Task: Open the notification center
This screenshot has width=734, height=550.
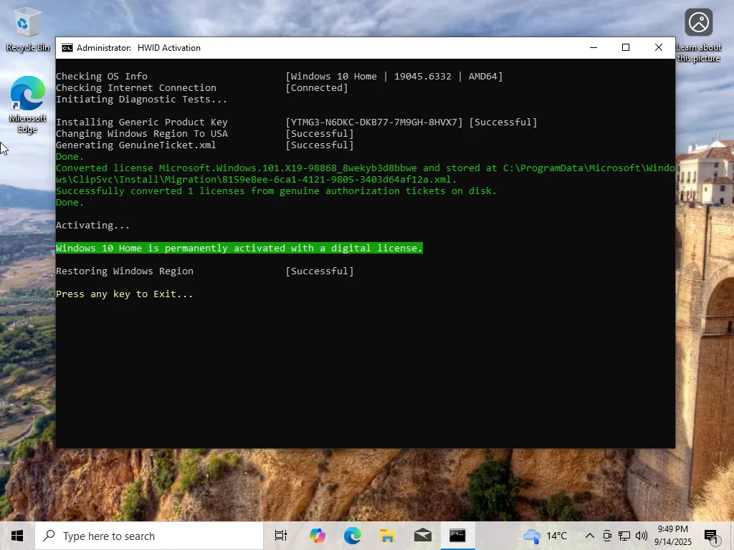Action: [x=712, y=536]
